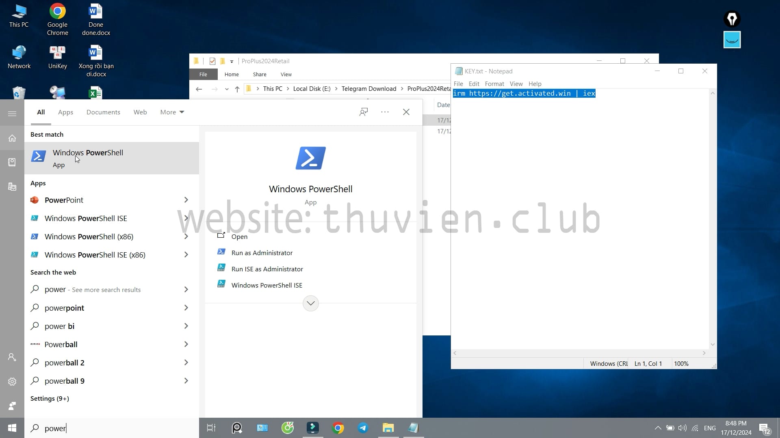The height and width of the screenshot is (438, 780).
Task: Open the Settings gear in sidebar
Action: 12,382
